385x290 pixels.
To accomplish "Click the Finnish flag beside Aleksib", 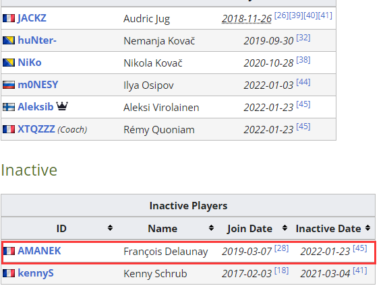I will point(9,107).
